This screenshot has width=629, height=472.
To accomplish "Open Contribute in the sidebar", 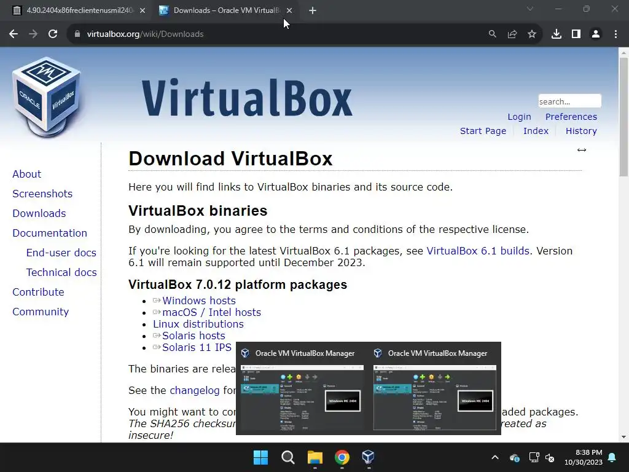I will pos(38,292).
